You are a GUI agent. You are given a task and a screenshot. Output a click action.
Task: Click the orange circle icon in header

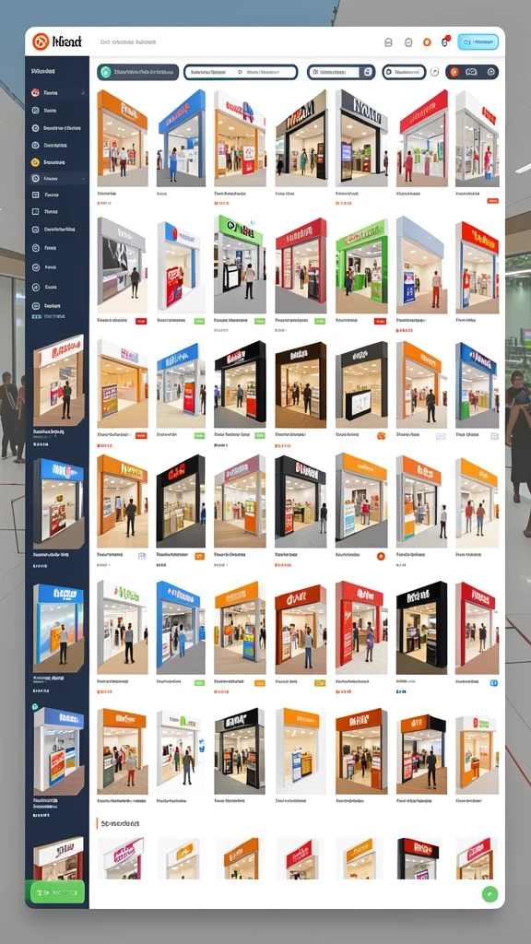[x=427, y=42]
